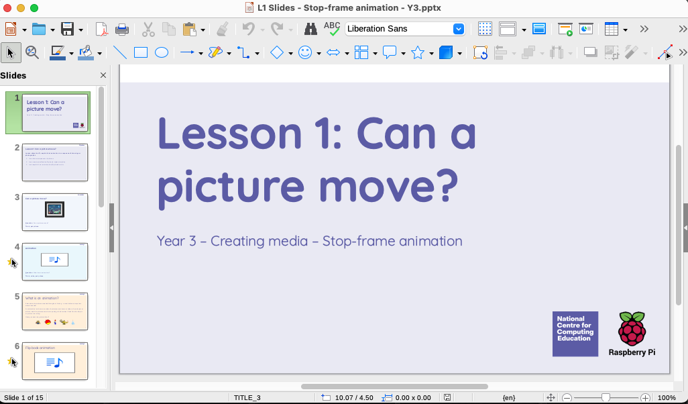
Task: Pick the Insert Line tool
Action: 120,52
